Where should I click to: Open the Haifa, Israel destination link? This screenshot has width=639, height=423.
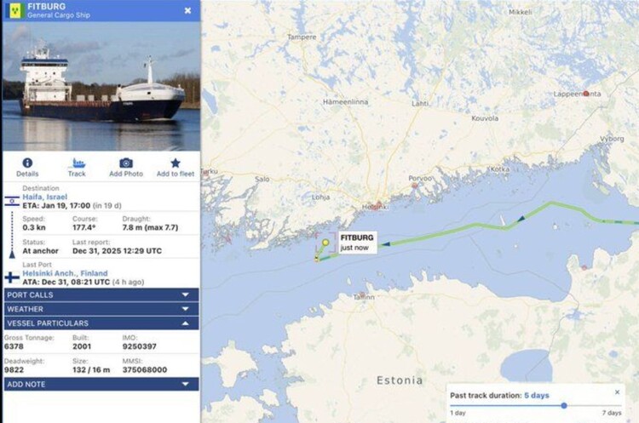coord(45,197)
